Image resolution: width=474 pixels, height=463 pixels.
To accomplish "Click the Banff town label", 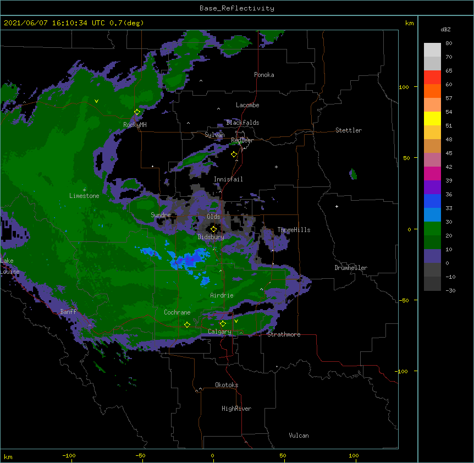I will [68, 312].
